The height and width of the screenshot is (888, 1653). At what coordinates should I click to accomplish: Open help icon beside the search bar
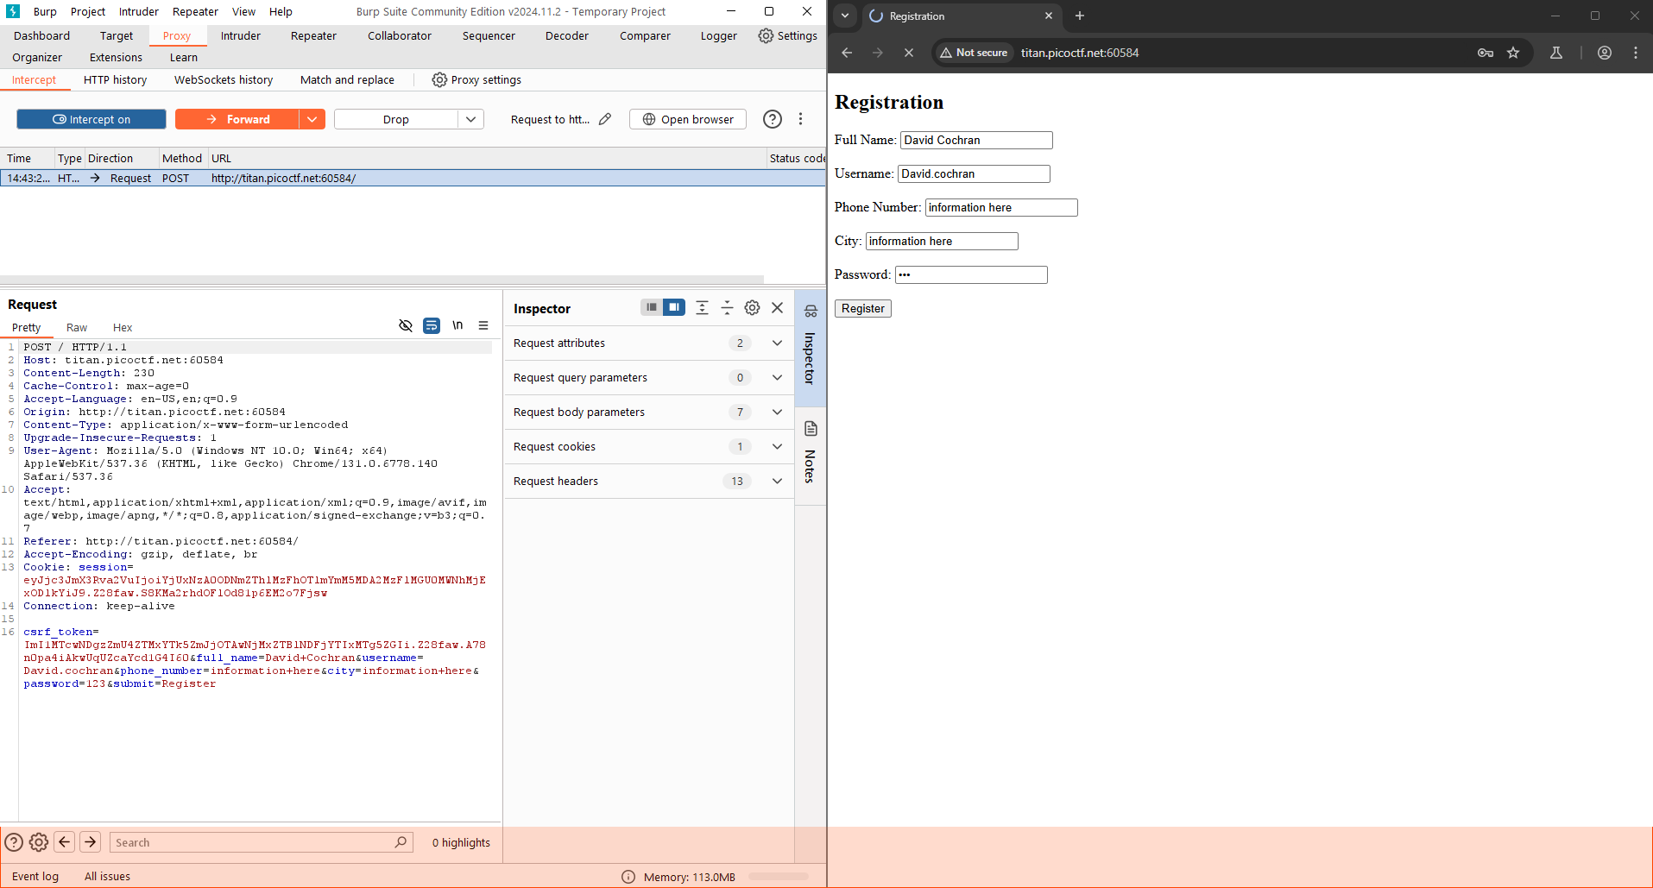14,842
